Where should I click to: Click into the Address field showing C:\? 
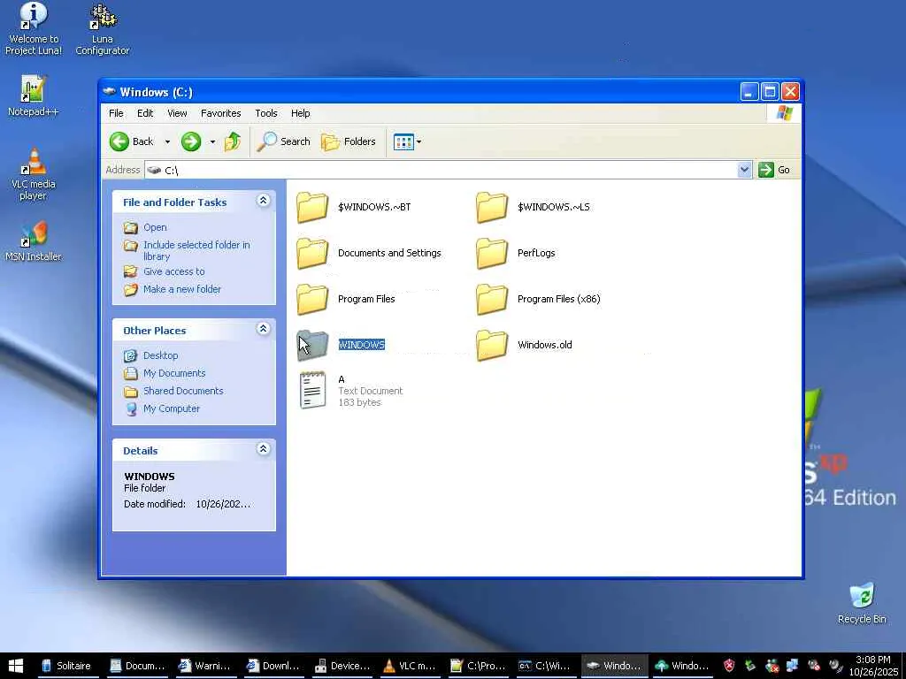pos(441,170)
